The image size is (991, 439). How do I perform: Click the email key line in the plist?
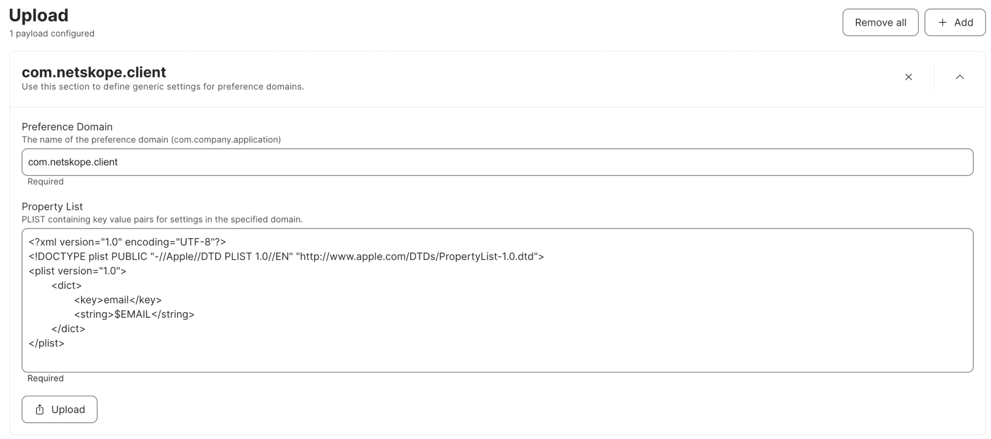tap(118, 300)
